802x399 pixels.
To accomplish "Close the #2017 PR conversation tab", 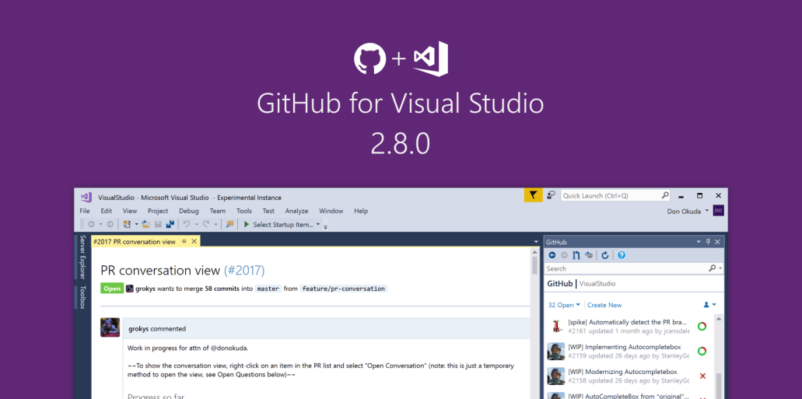I will click(x=194, y=241).
